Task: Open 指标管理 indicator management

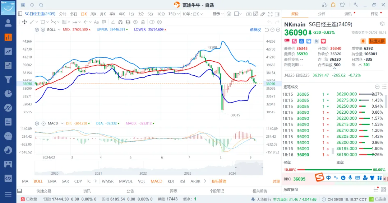Action: (x=219, y=181)
